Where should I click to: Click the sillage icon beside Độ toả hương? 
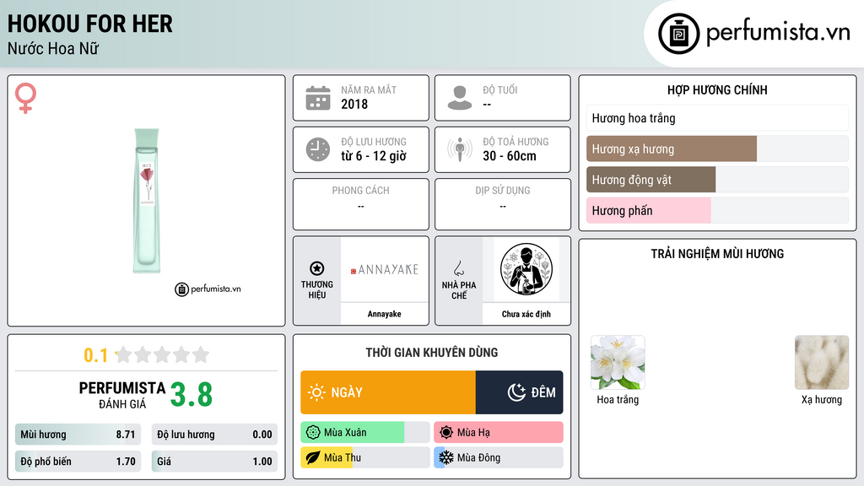click(460, 149)
